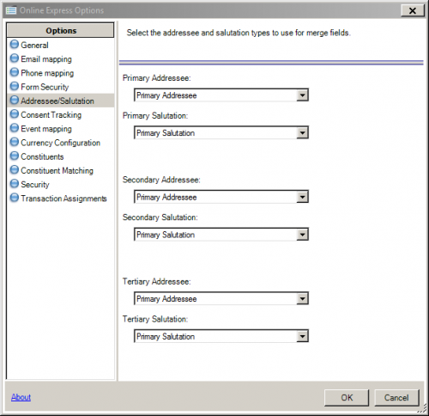
Task: Click the icon next to Form Security
Action: [15, 86]
